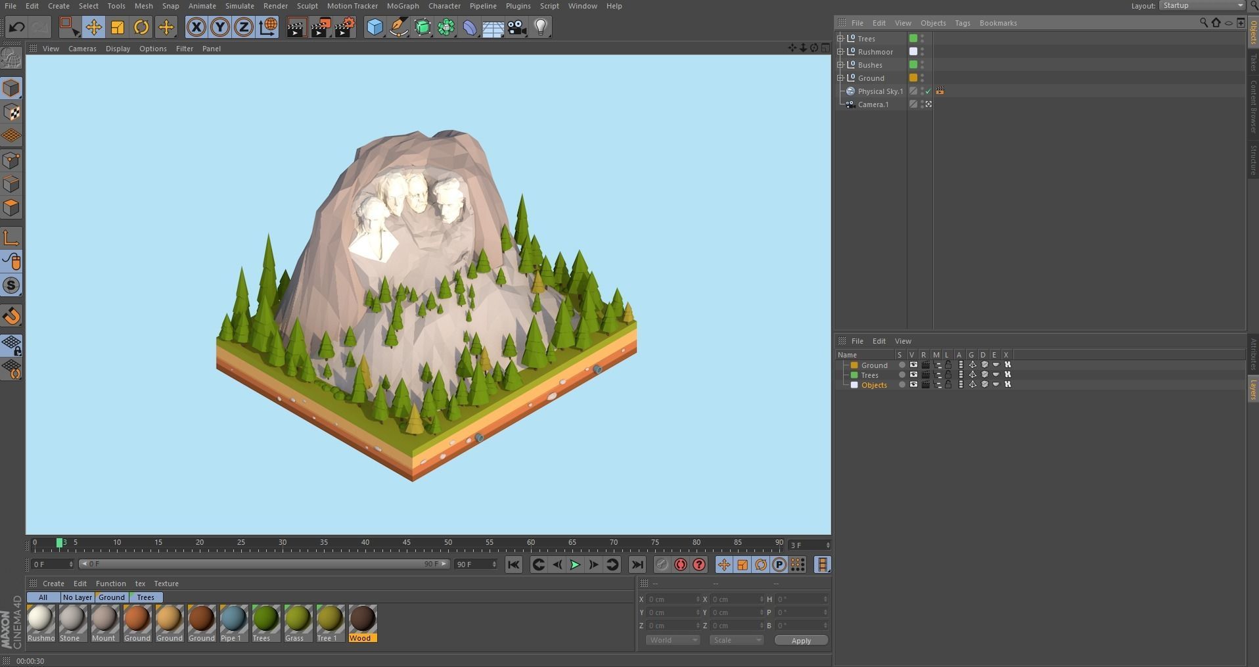The image size is (1259, 667).
Task: Click the current frame 3 F field
Action: pyautogui.click(x=810, y=545)
